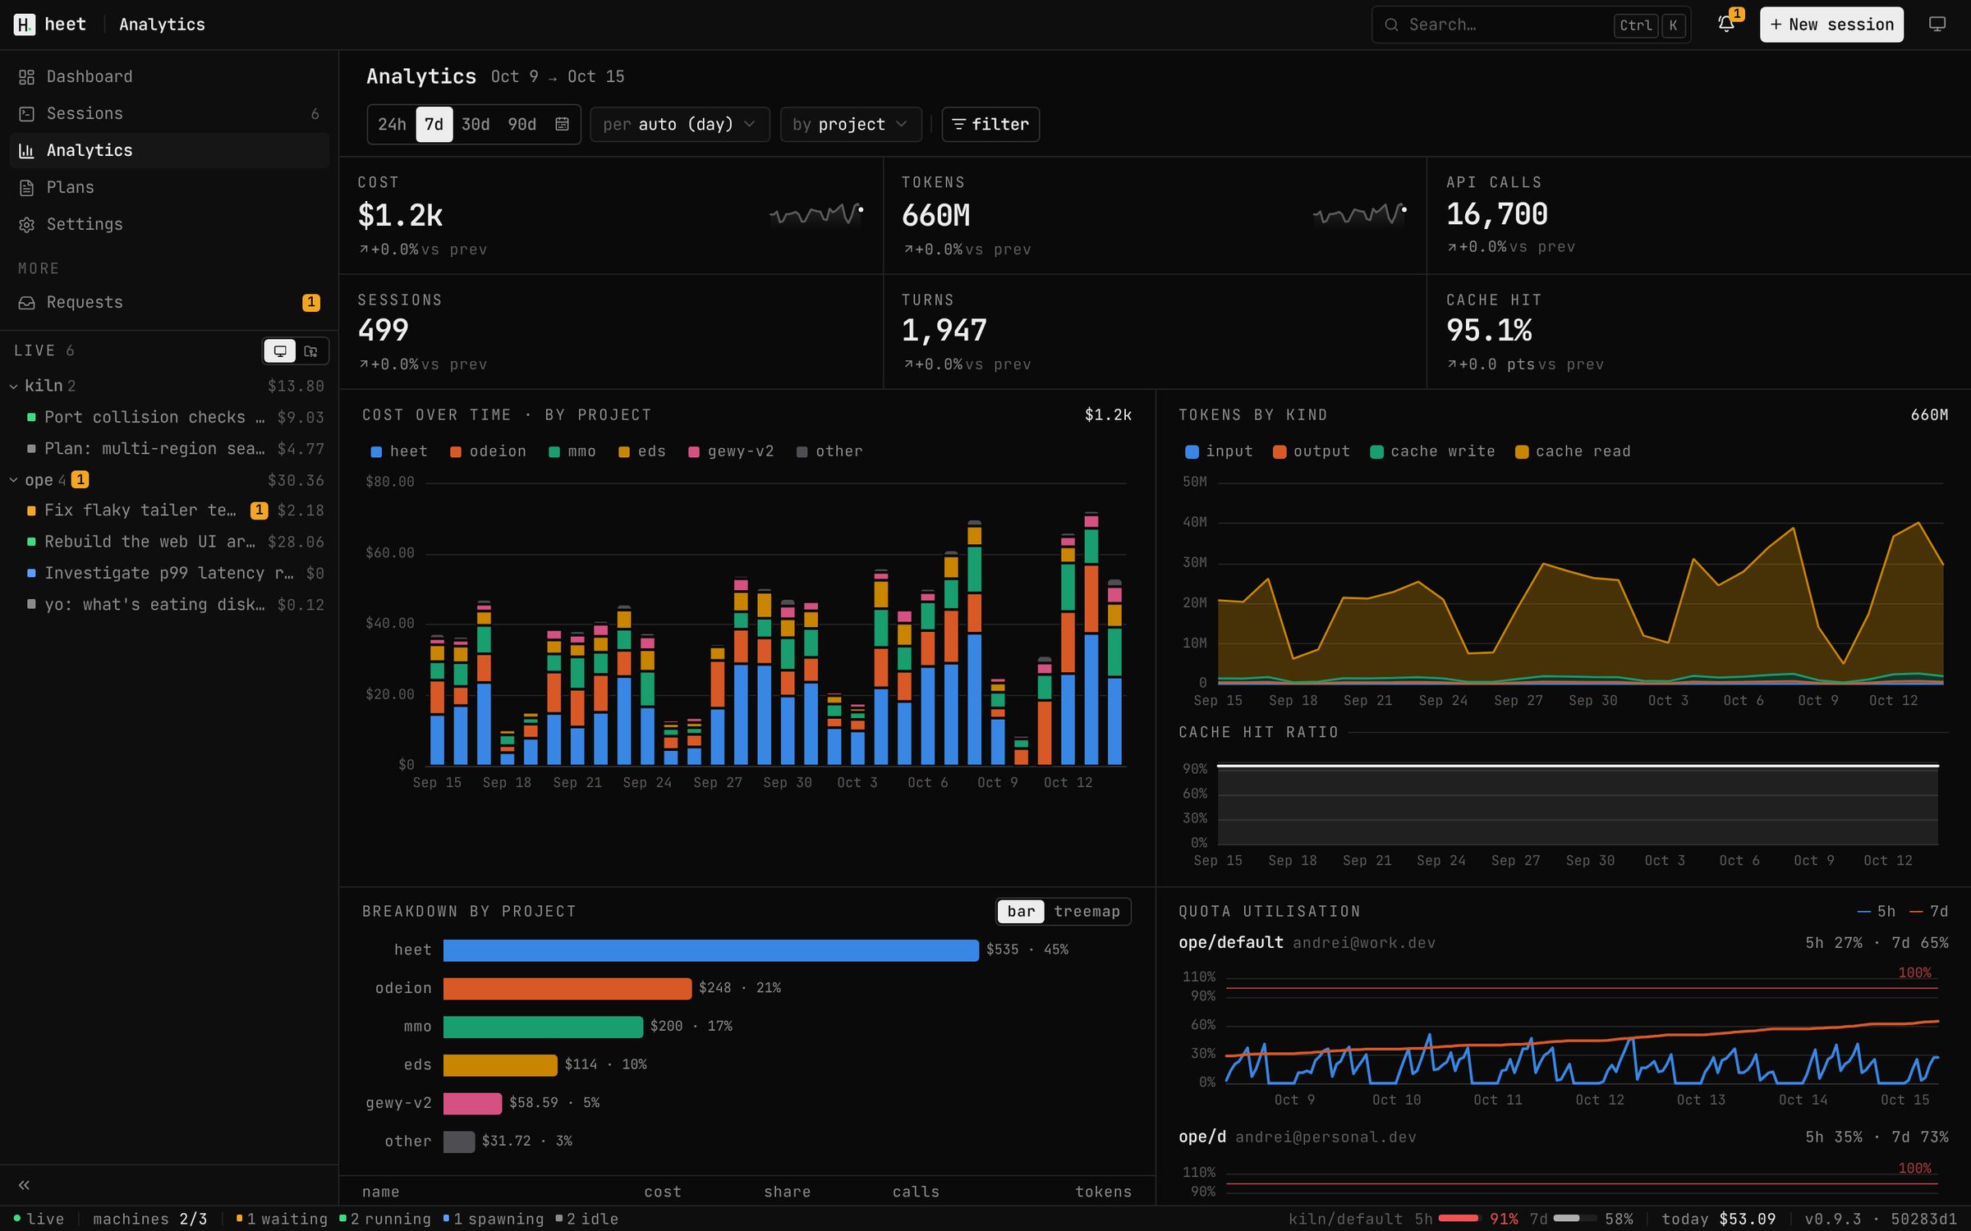This screenshot has width=1971, height=1231.
Task: Click the live status dot in status bar
Action: click(17, 1219)
